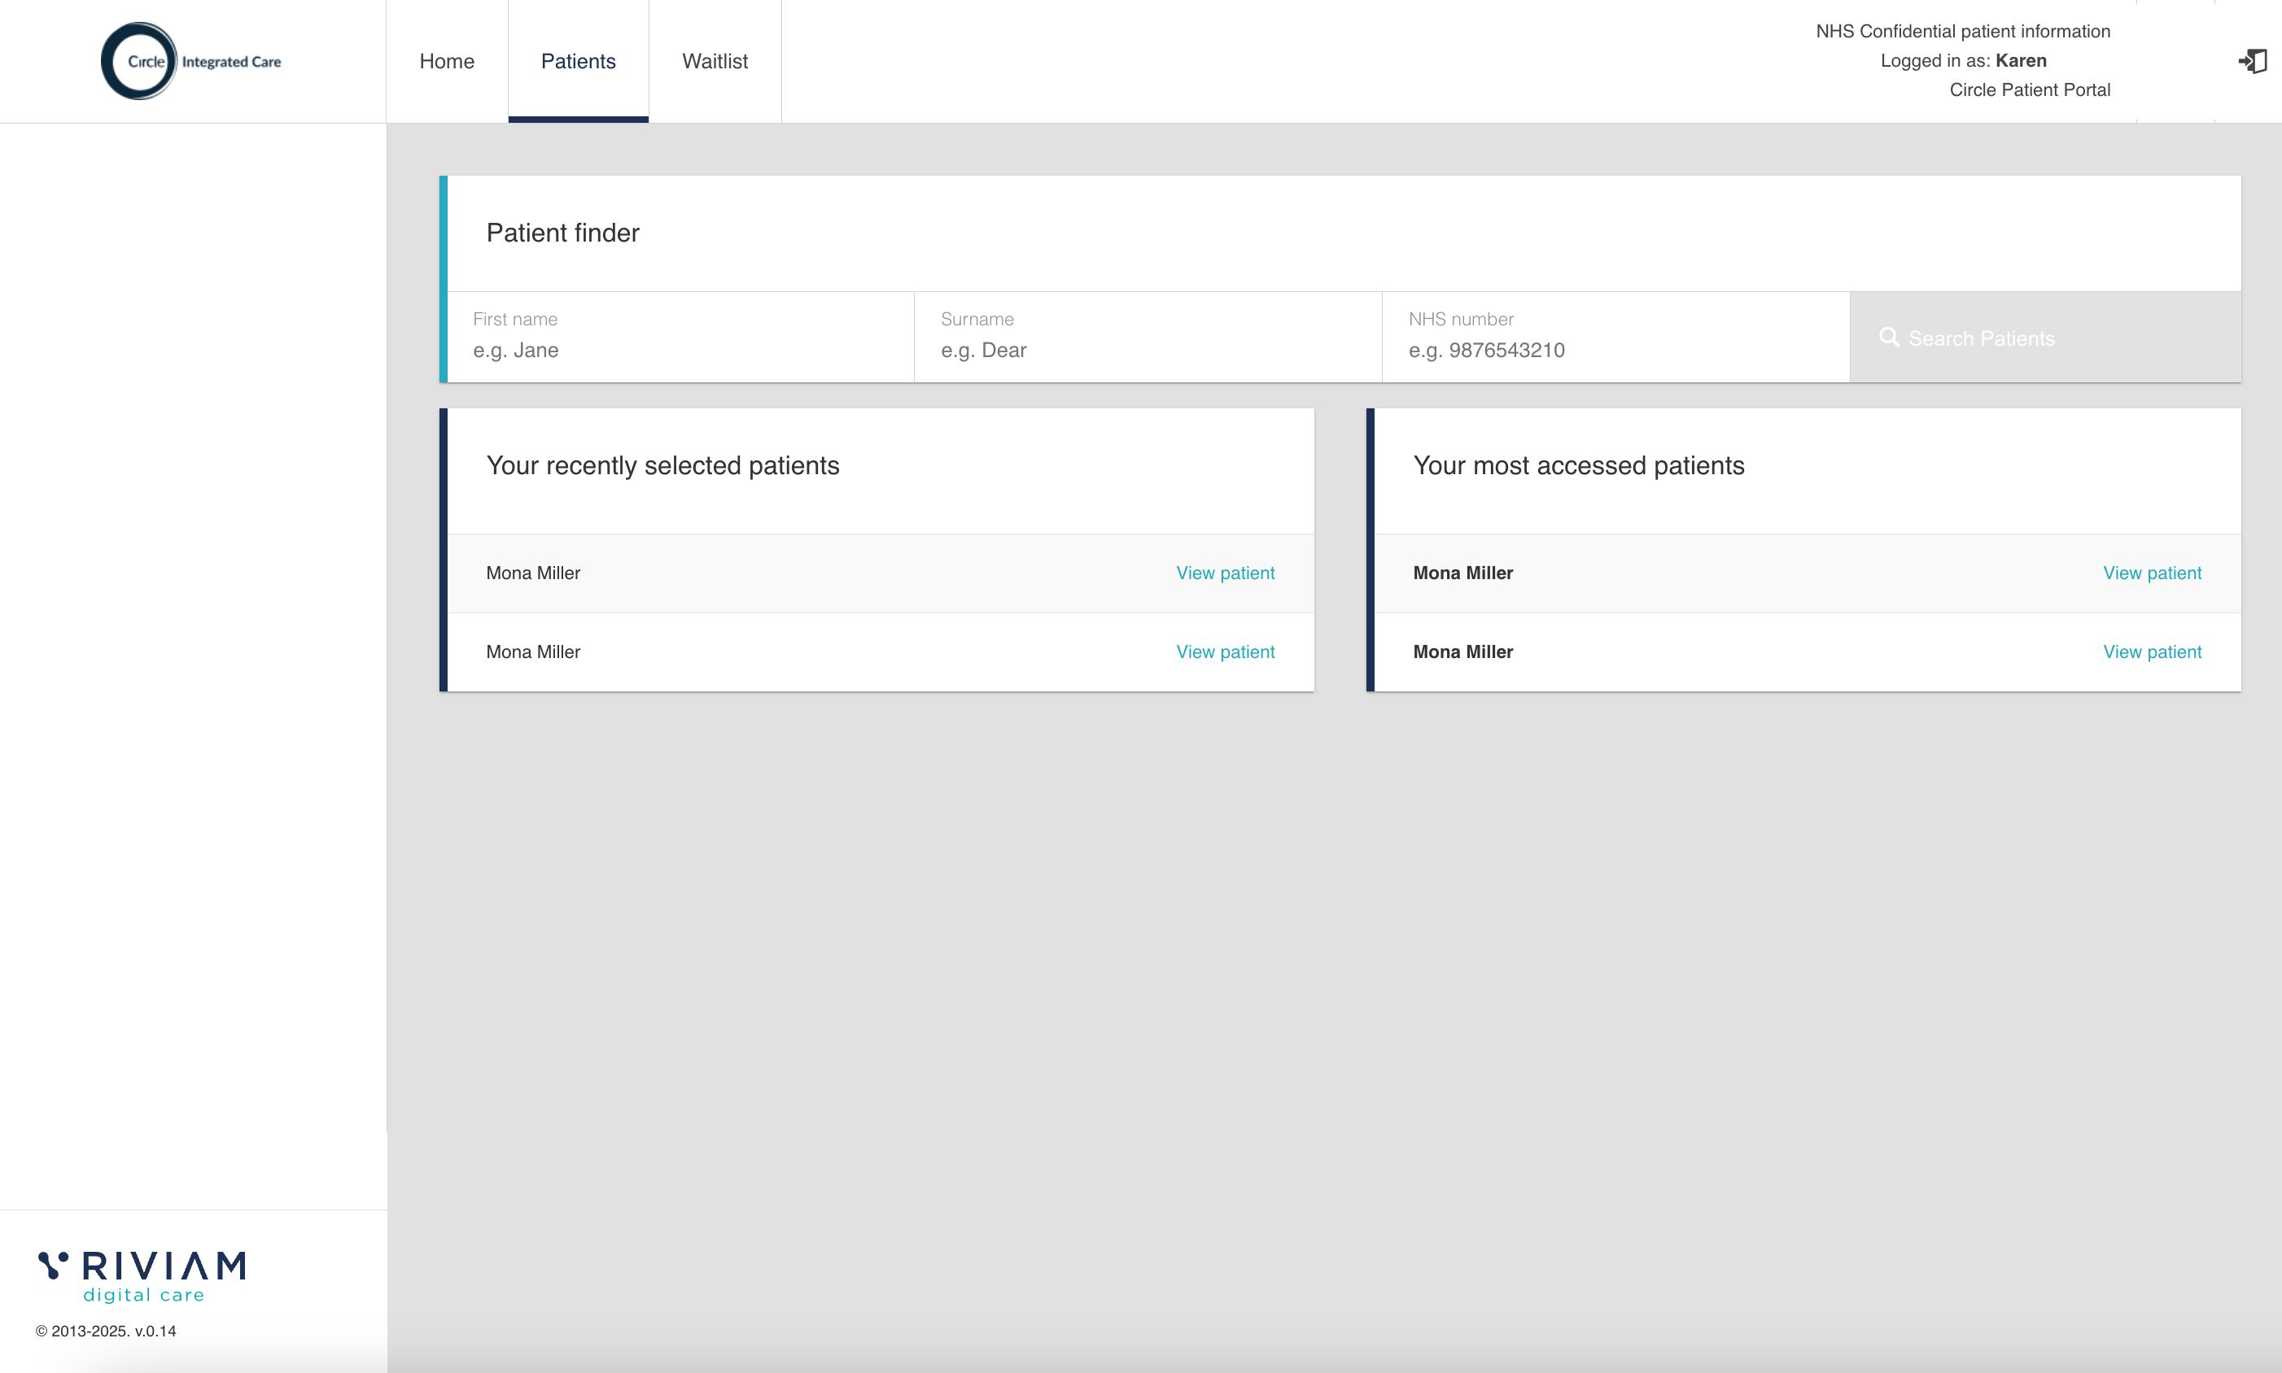Focus the NHS number input field
This screenshot has height=1373, width=2282.
pos(1615,350)
